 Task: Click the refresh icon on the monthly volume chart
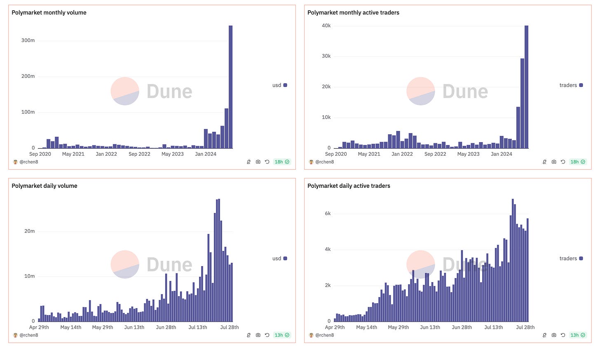click(x=267, y=162)
